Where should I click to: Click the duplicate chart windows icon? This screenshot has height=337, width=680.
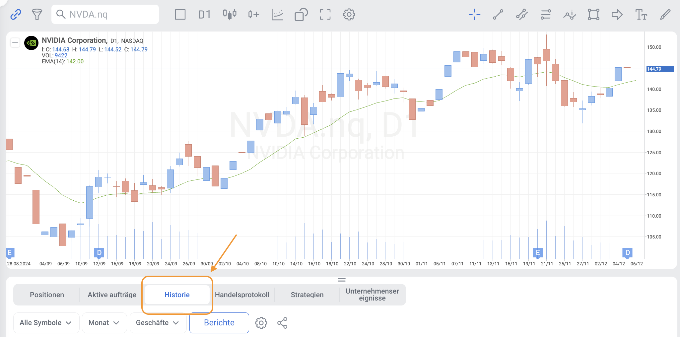tap(301, 15)
